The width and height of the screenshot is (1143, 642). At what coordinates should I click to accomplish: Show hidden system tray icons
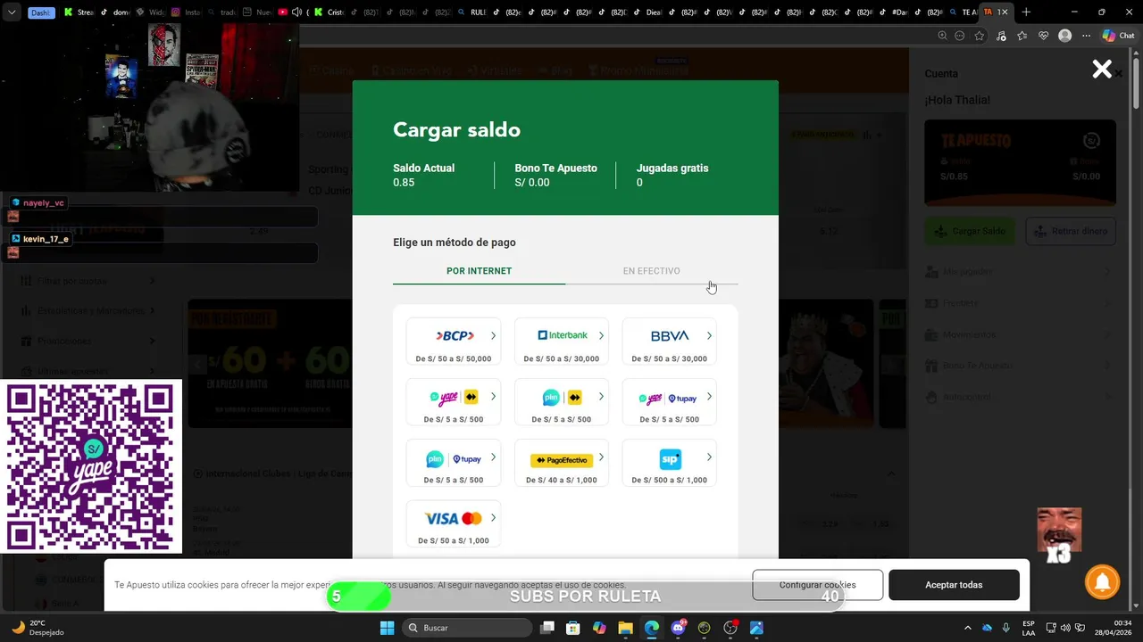(x=968, y=628)
